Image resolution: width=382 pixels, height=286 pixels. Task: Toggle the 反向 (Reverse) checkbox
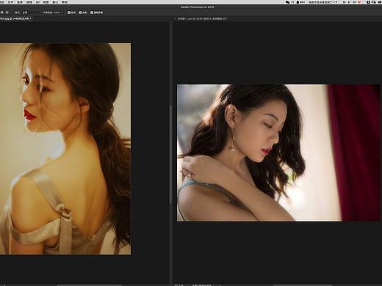[x=69, y=12]
